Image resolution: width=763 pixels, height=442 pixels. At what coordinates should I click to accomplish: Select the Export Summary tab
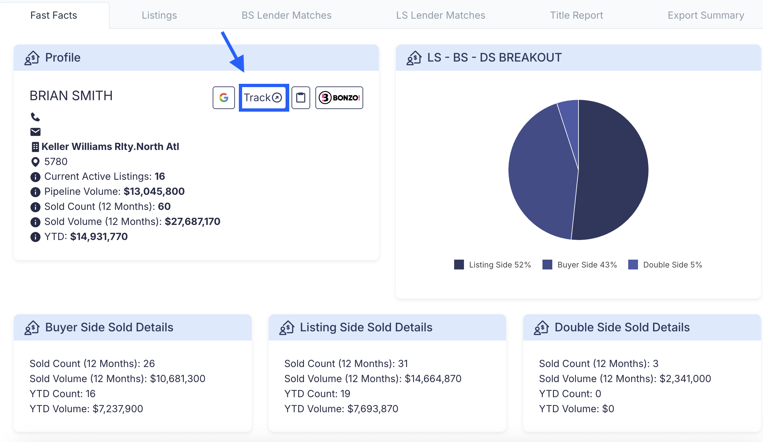coord(706,15)
